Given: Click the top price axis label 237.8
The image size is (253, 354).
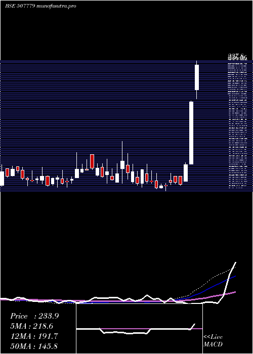Looking at the screenshot, I should point(236,56).
